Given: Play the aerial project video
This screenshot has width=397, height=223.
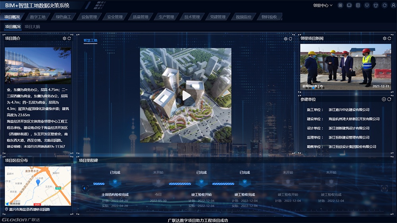Looking at the screenshot, I should pyautogui.click(x=186, y=95).
